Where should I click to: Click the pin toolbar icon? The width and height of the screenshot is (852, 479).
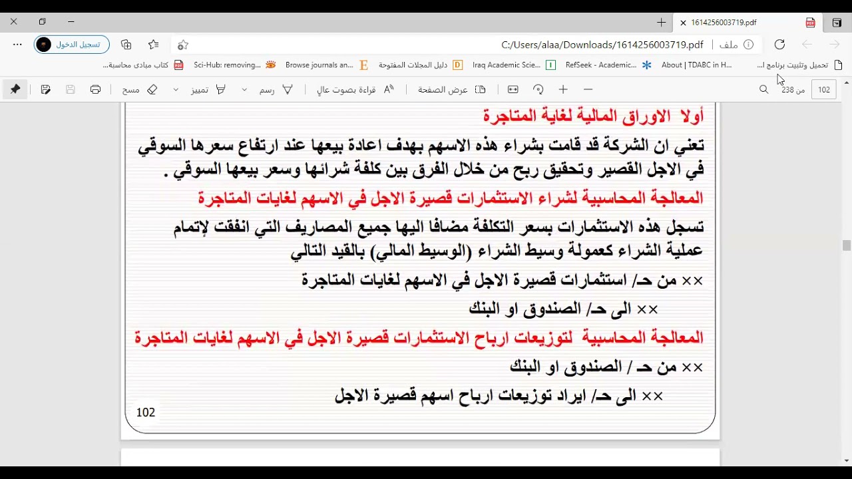click(x=15, y=89)
